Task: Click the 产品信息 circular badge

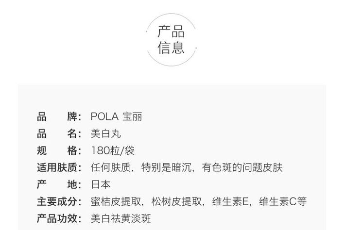Action: pyautogui.click(x=171, y=40)
